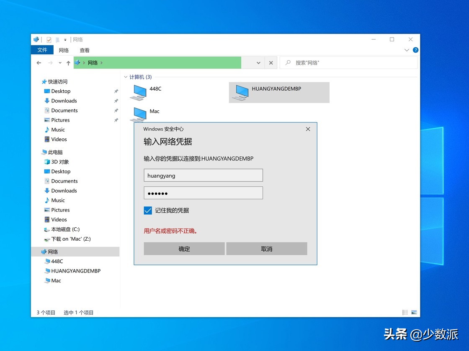
Task: Switch to large icons view in status bar
Action: point(414,313)
